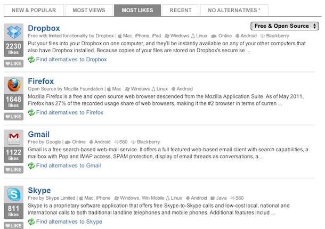
Task: Click the Skype app logo icon
Action: pyautogui.click(x=13, y=193)
